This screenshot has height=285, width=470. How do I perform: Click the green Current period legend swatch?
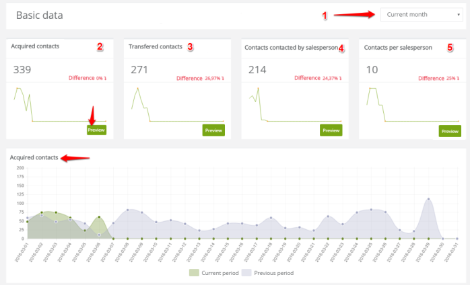click(194, 273)
